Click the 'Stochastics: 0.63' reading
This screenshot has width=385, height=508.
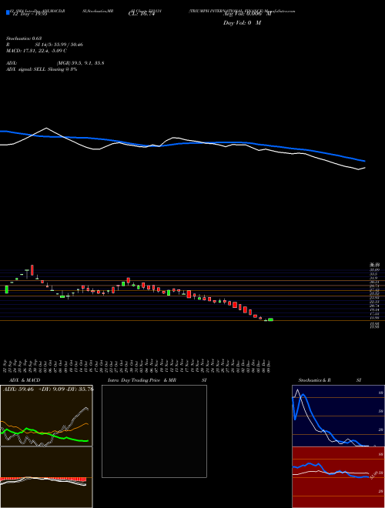(24, 38)
